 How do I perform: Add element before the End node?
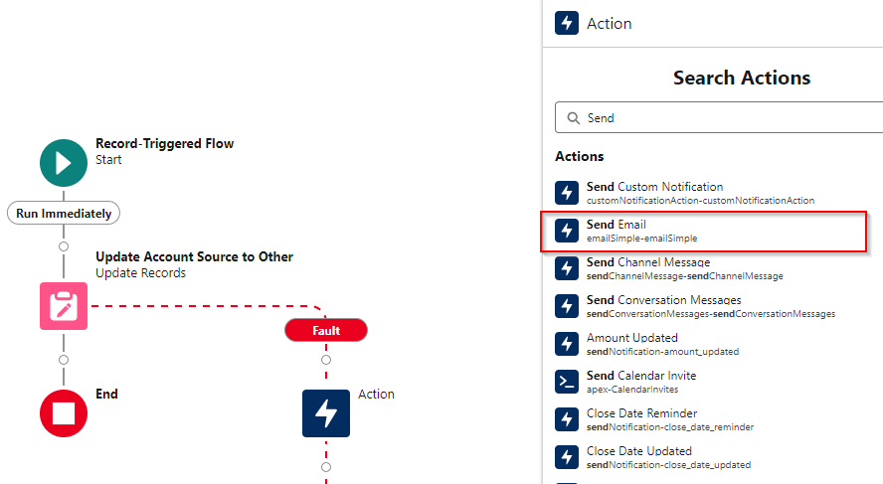pos(64,359)
